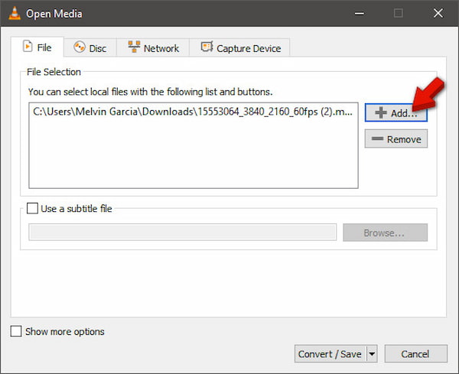Enable Use a subtitle file checkbox
The width and height of the screenshot is (459, 374).
click(x=32, y=209)
